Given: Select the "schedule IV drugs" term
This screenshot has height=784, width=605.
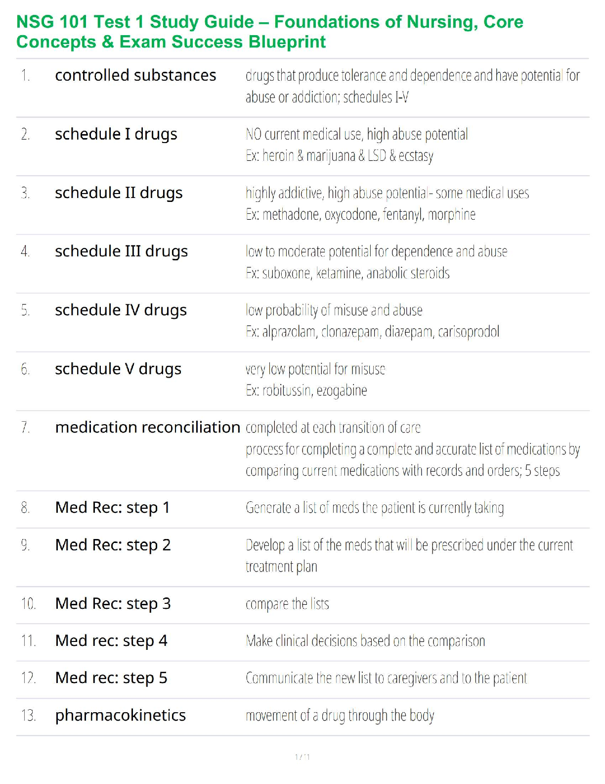Looking at the screenshot, I should point(121,310).
